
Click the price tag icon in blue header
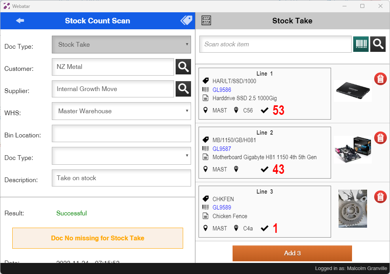click(186, 21)
